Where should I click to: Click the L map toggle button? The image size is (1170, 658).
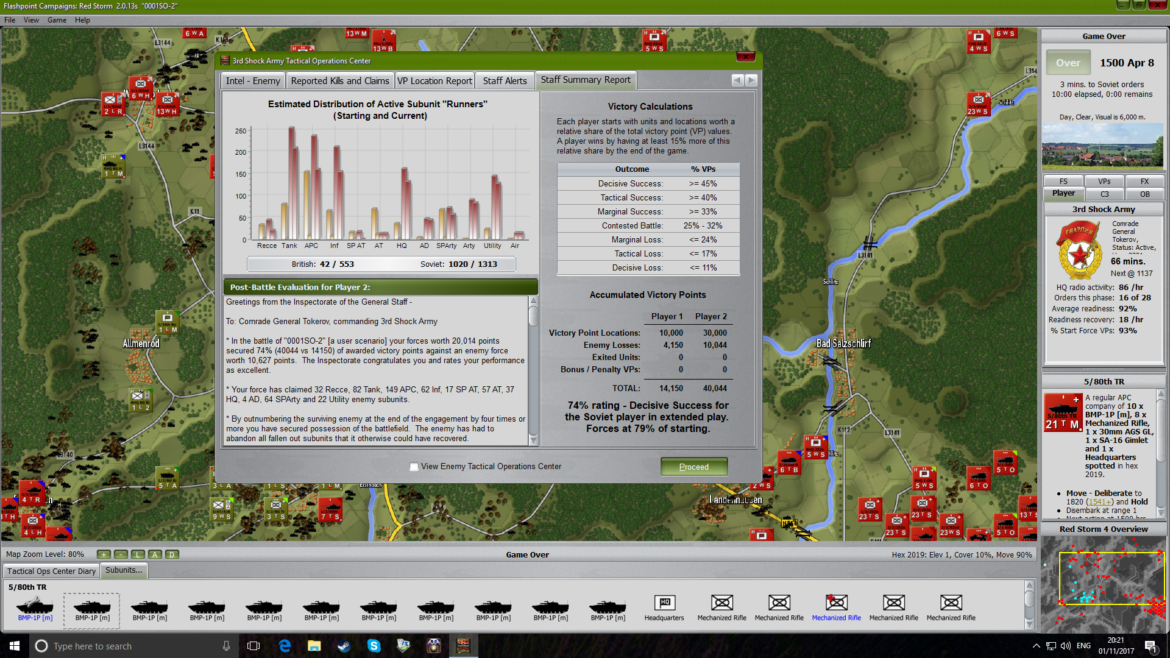138,554
